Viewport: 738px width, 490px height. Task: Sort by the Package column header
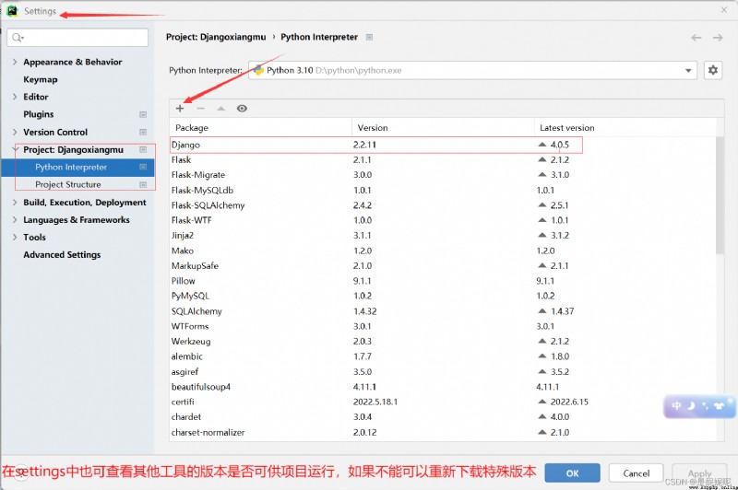[261, 128]
